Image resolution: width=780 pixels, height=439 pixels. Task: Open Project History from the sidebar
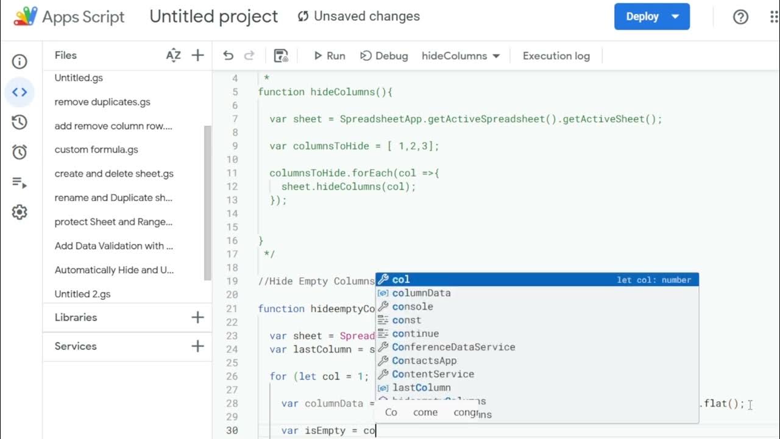click(19, 122)
